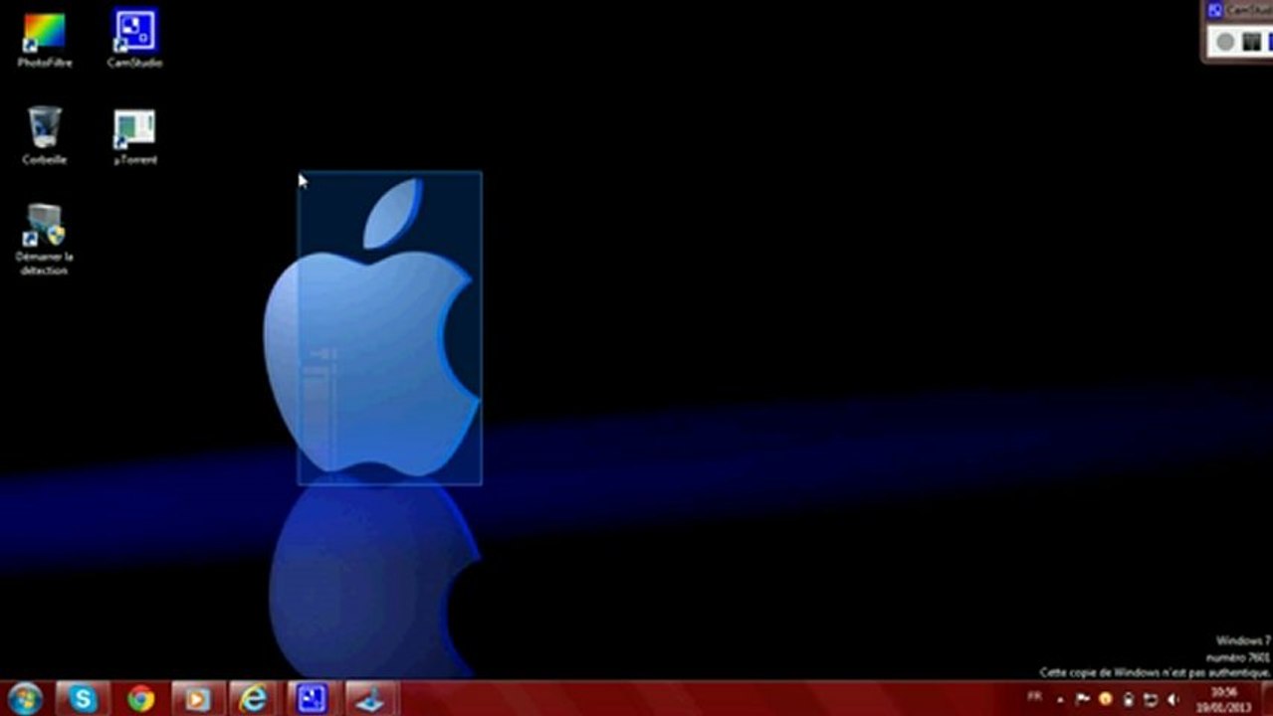Show hidden system tray icons

tap(1060, 699)
